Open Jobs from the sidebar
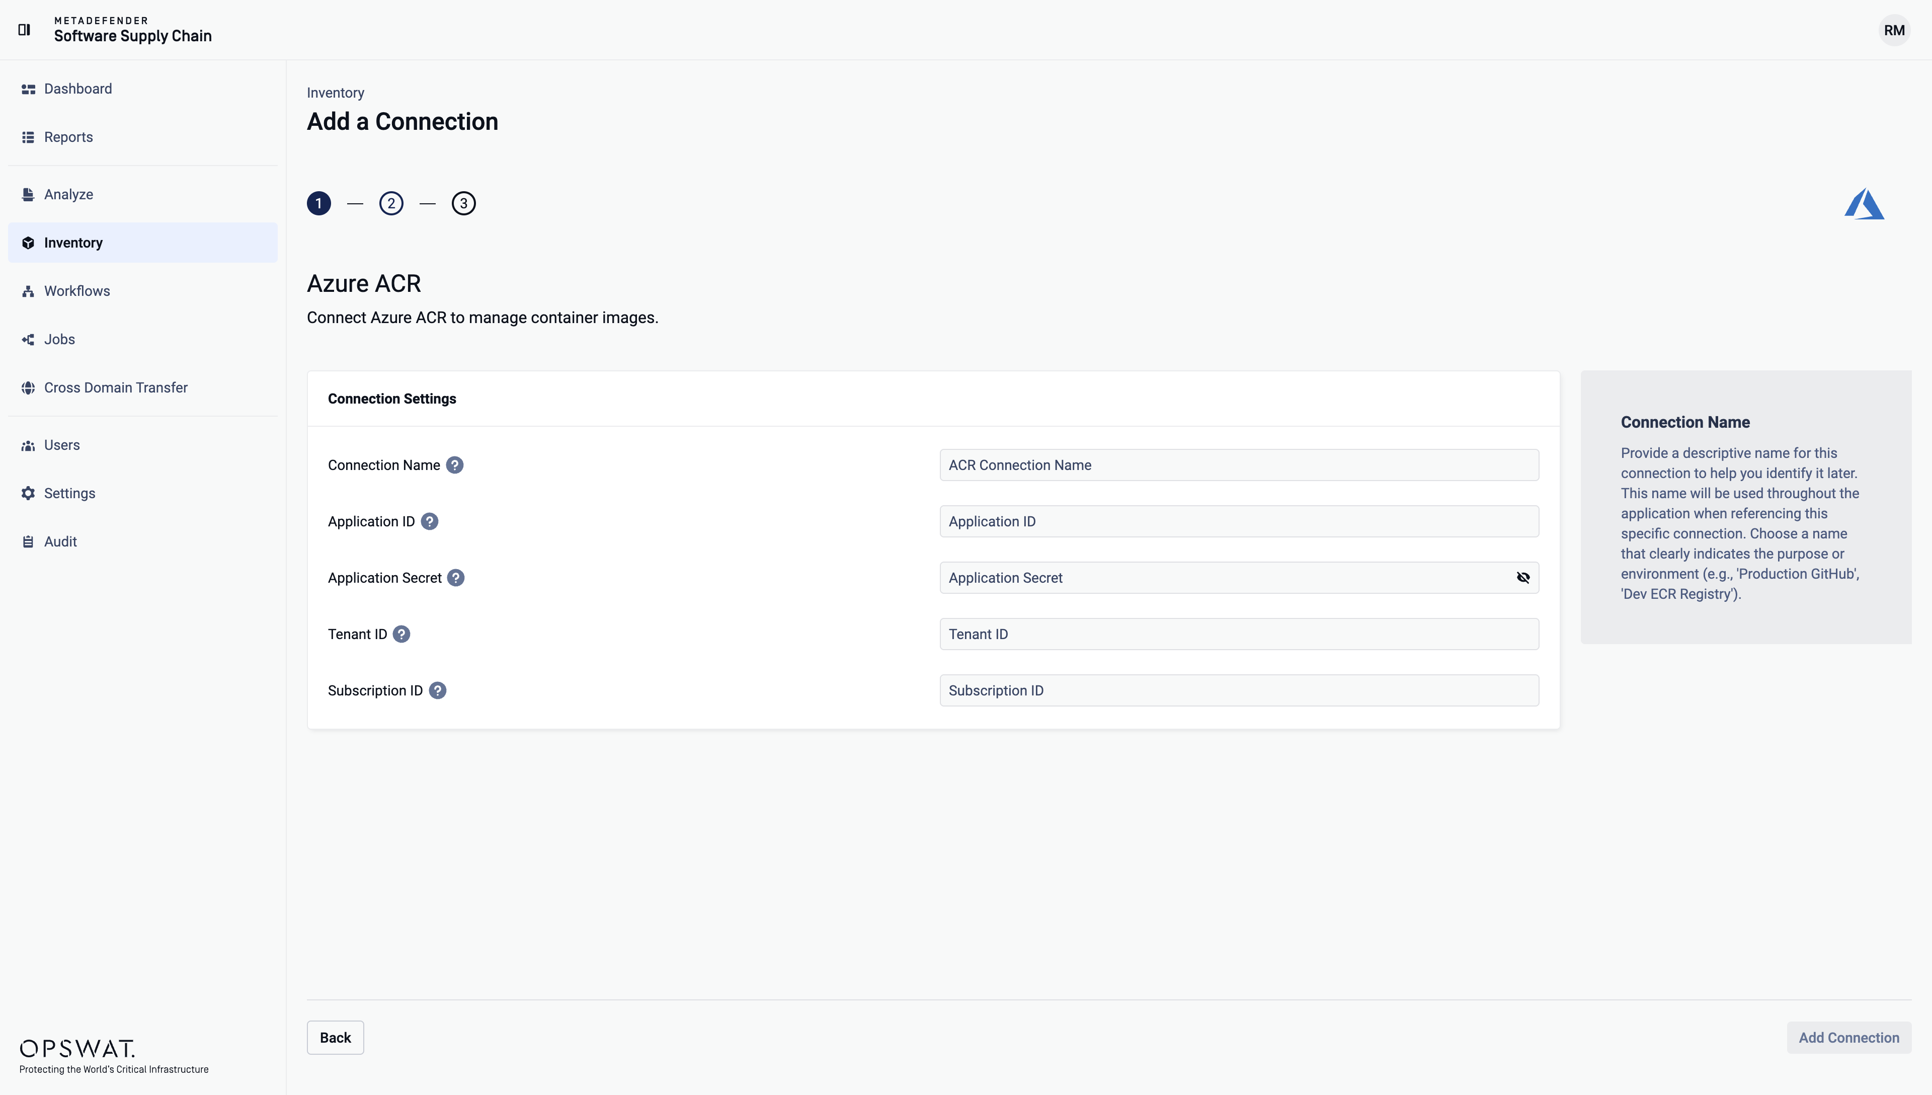The height and width of the screenshot is (1095, 1932). [x=143, y=339]
